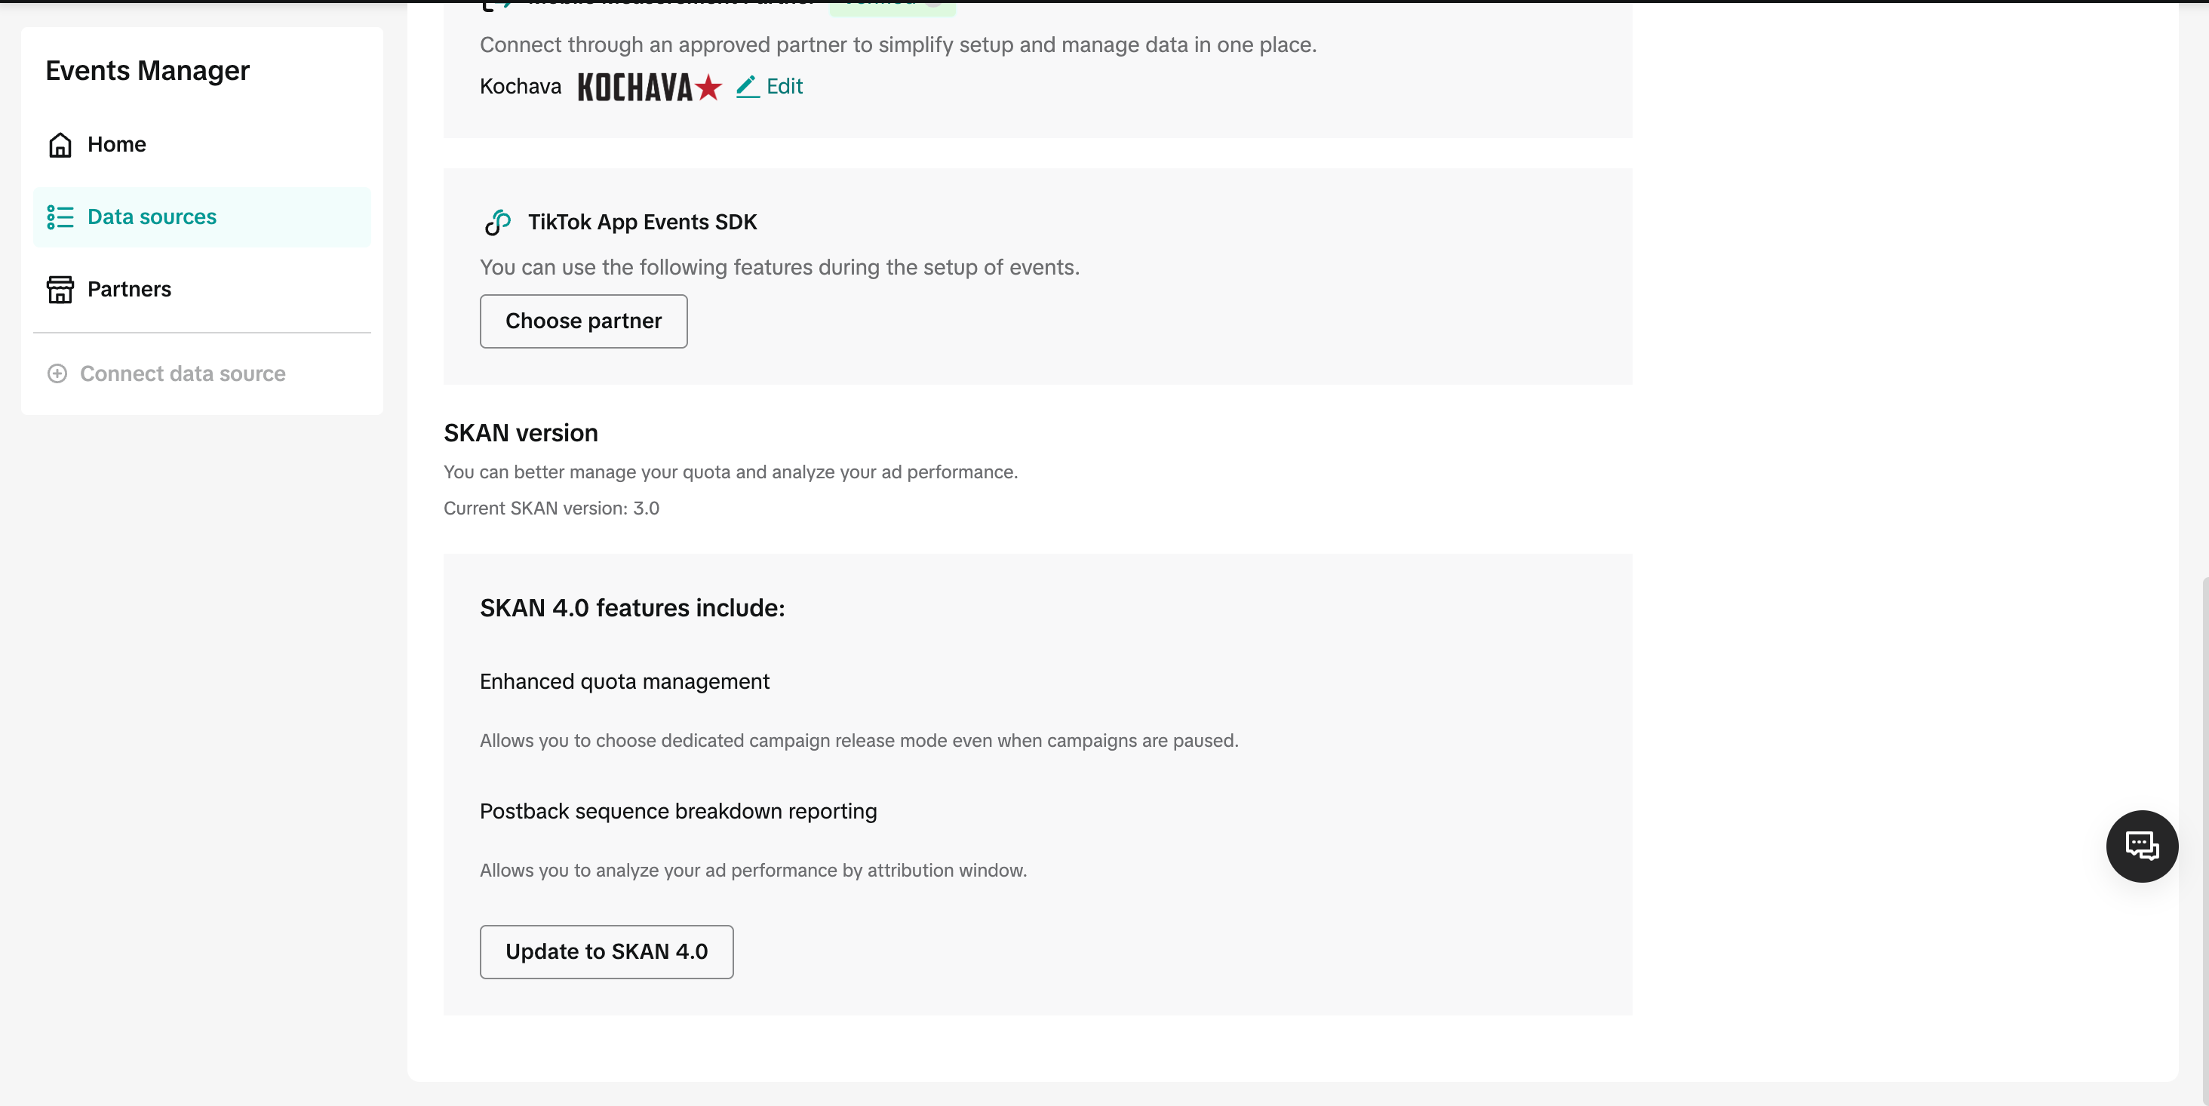The width and height of the screenshot is (2209, 1106).
Task: Open the Home icon in sidebar
Action: [60, 145]
